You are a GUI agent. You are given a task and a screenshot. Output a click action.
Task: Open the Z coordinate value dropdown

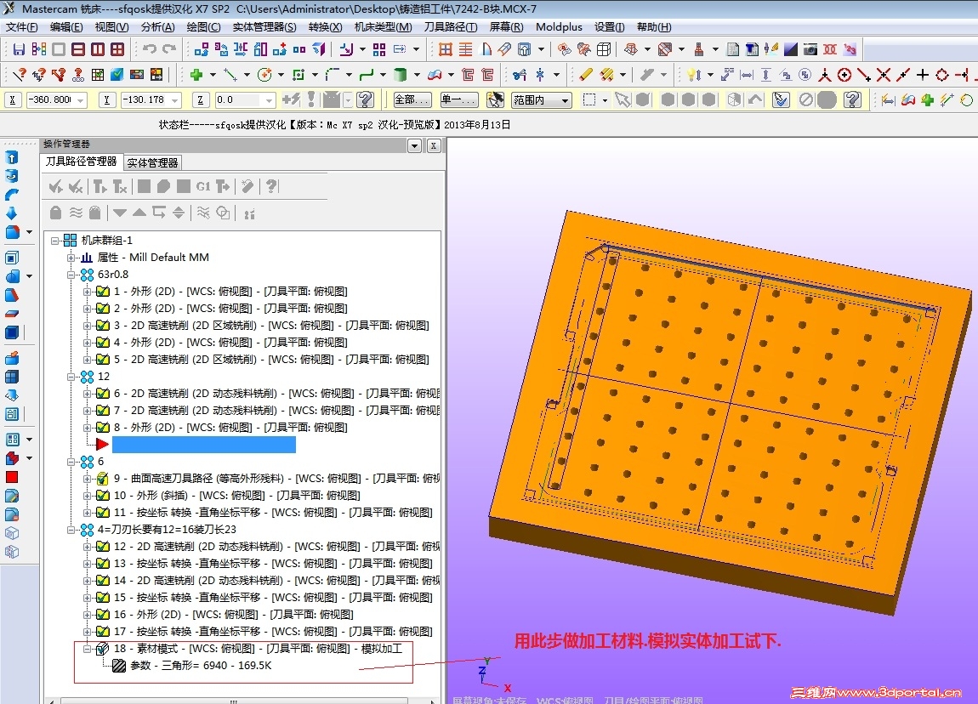[x=268, y=99]
